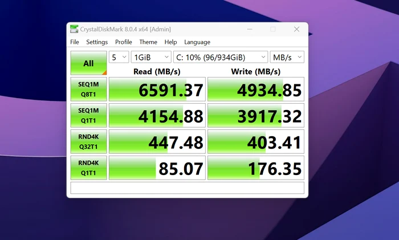Image resolution: width=399 pixels, height=240 pixels.
Task: Minimize the CrystalDiskMark window
Action: tap(250, 29)
